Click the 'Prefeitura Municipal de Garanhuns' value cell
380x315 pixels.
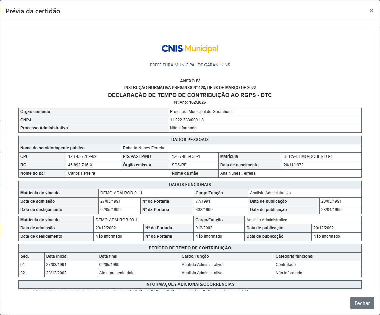[x=265, y=112]
